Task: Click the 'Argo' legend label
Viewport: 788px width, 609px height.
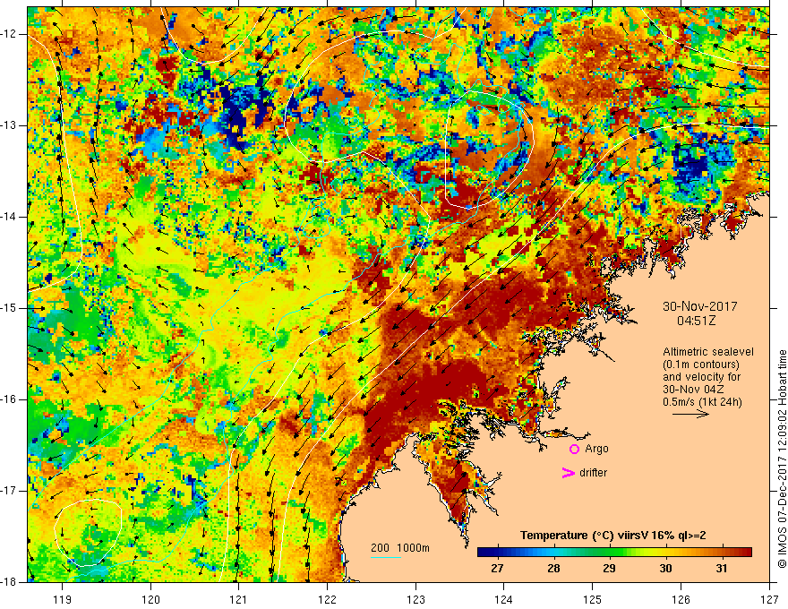Action: [x=596, y=449]
